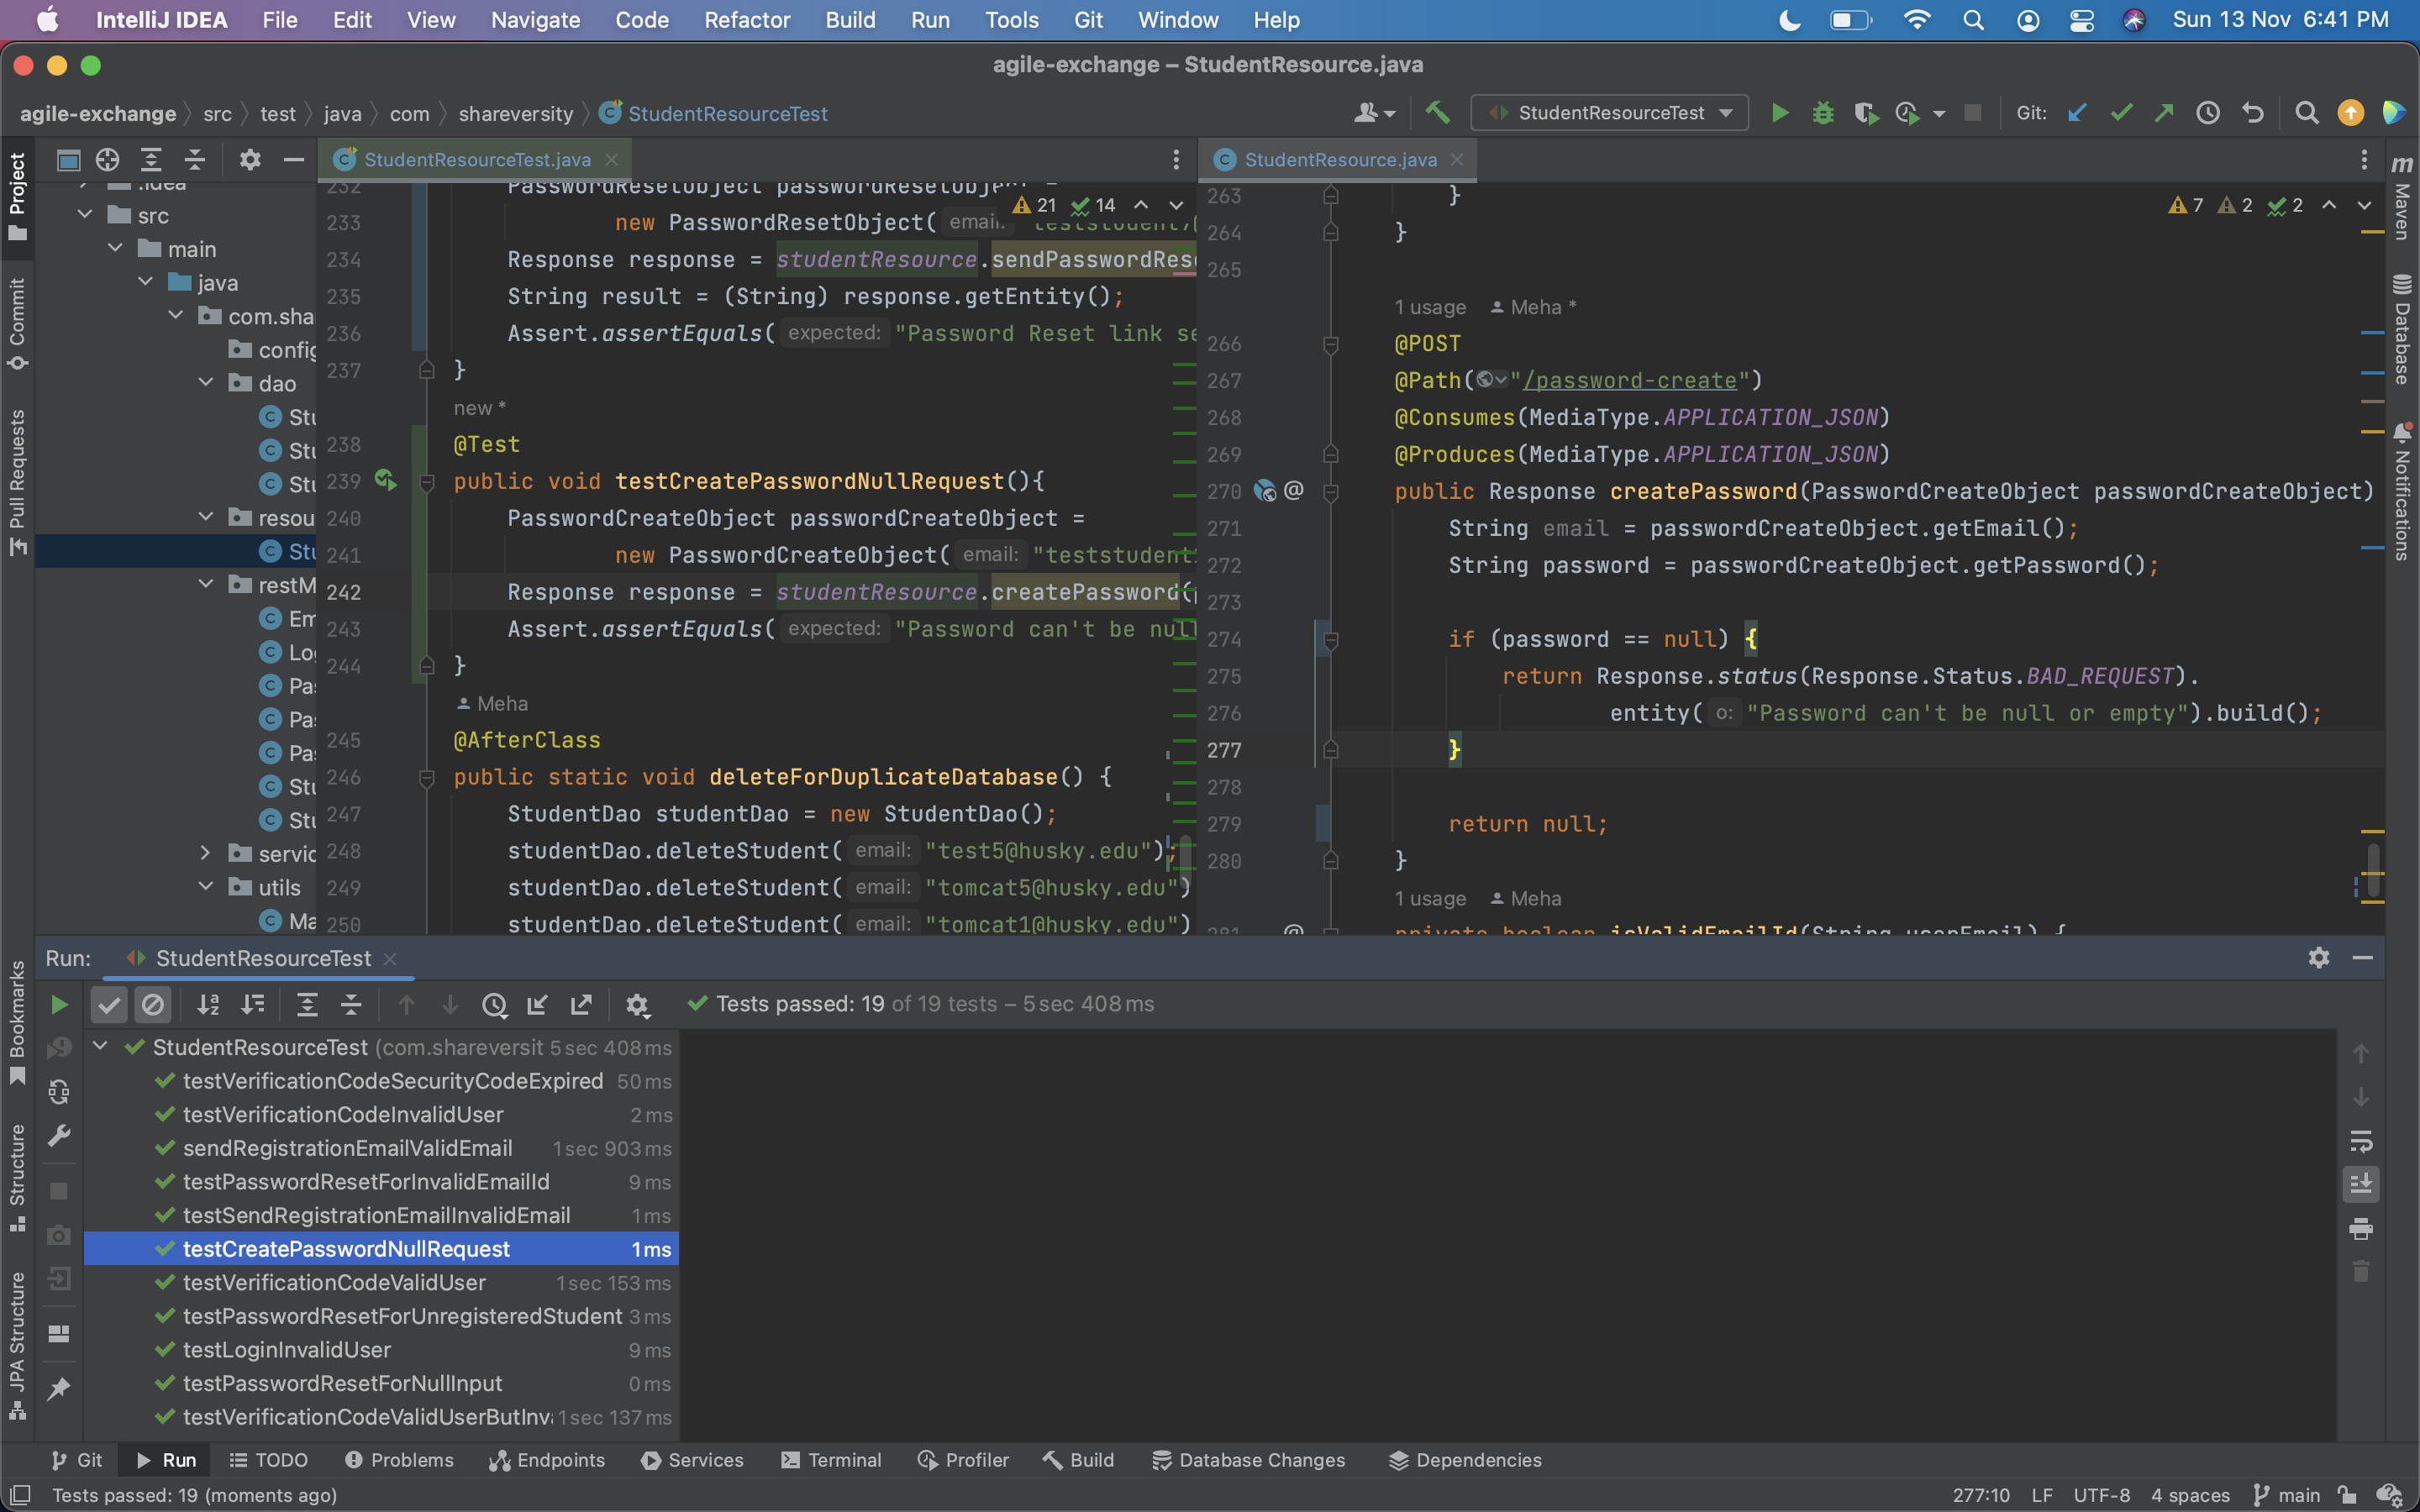Viewport: 2420px width, 1512px height.
Task: Run StudentResourceTest with the green play button
Action: [1779, 113]
